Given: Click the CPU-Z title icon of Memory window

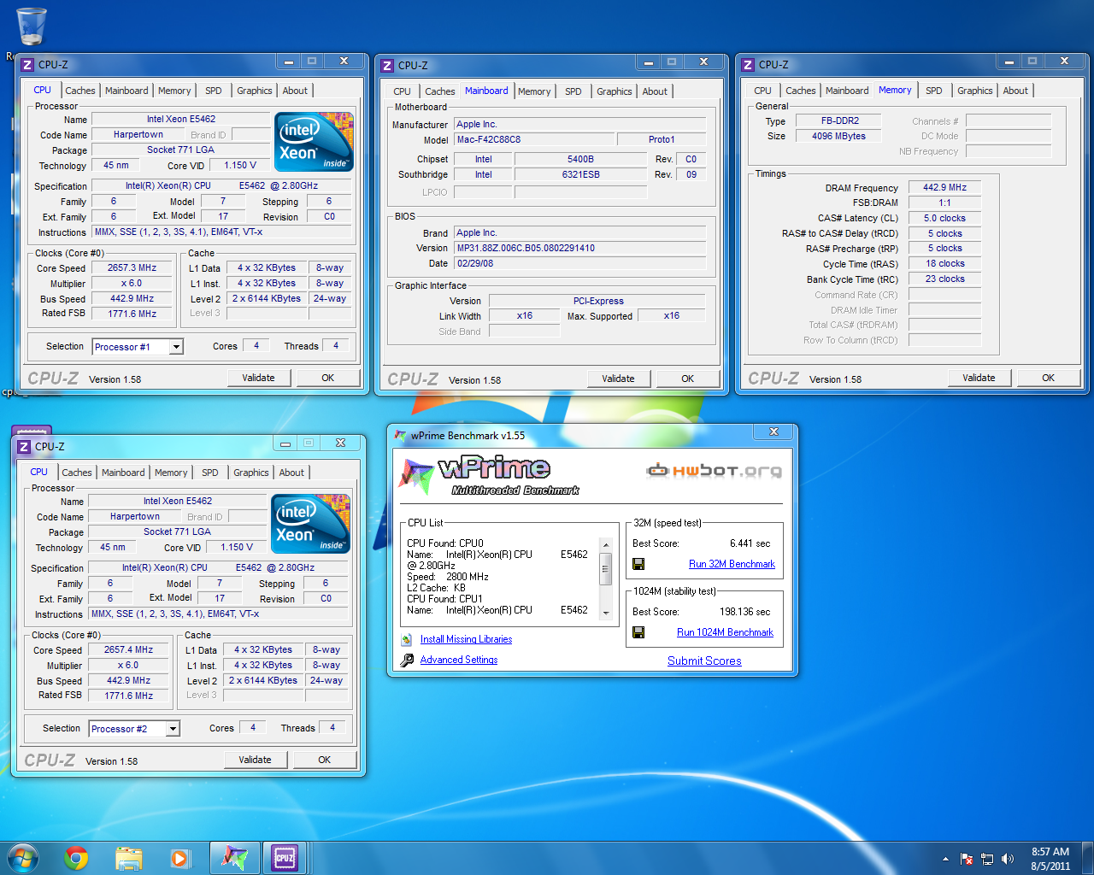Looking at the screenshot, I should pos(748,64).
